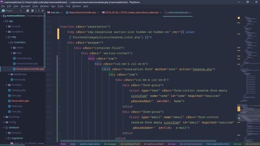The image size is (260, 146).
Task: Open the VCS menu
Action: click(x=68, y=6)
